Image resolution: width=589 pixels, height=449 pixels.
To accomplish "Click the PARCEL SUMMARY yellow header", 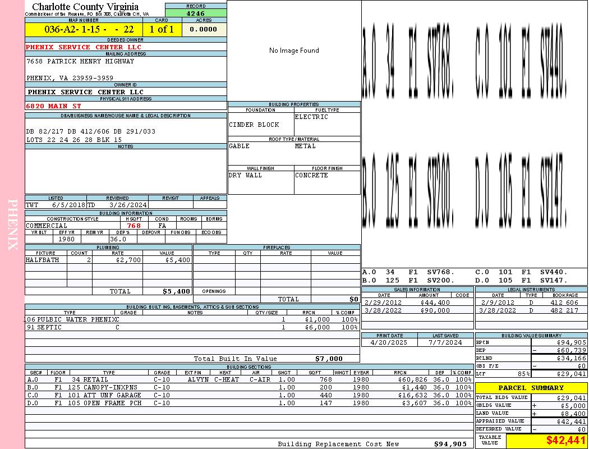I will pyautogui.click(x=531, y=388).
